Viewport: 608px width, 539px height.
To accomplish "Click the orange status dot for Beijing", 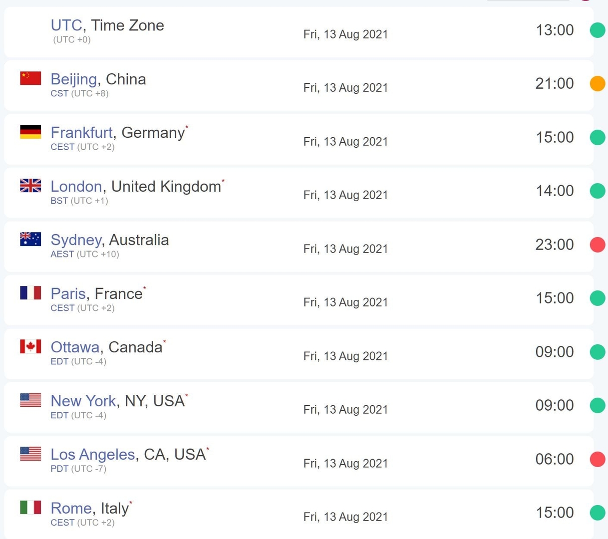I will point(598,83).
